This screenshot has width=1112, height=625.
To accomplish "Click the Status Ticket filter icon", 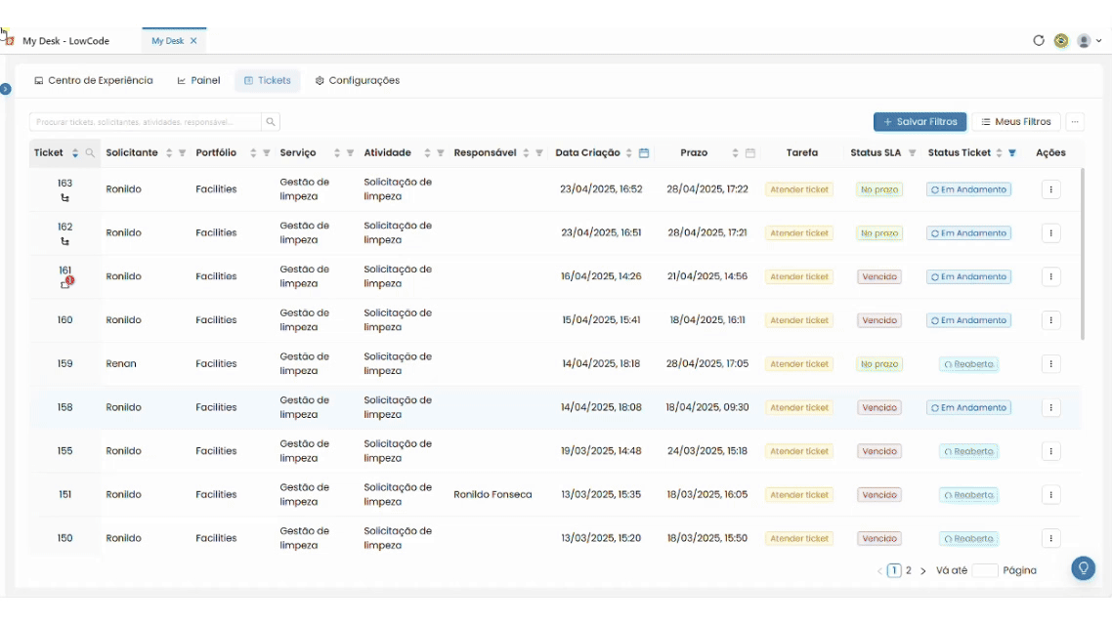I will tap(1012, 153).
